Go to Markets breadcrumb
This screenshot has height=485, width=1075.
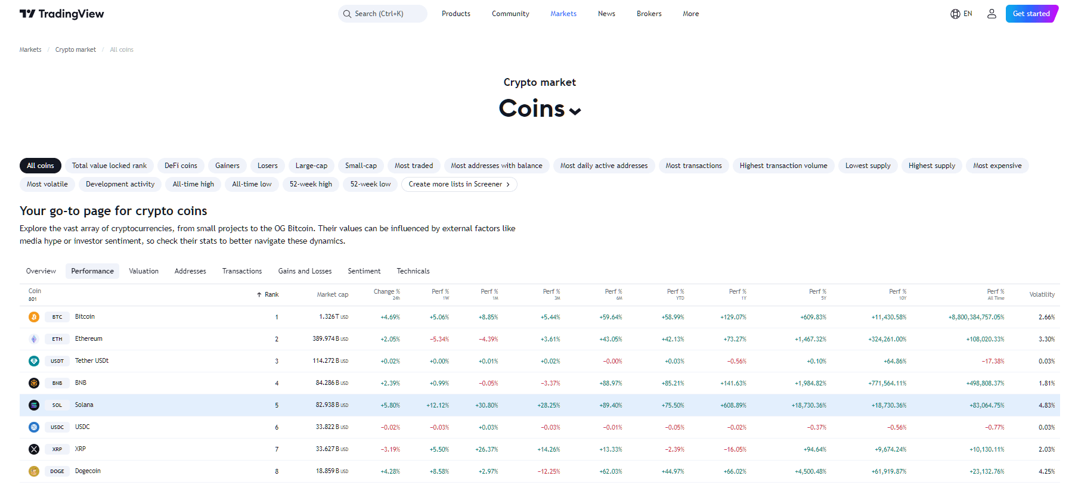coord(30,49)
